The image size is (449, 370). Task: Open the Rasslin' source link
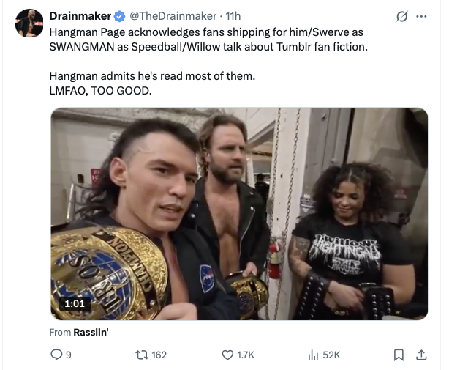[x=91, y=332]
